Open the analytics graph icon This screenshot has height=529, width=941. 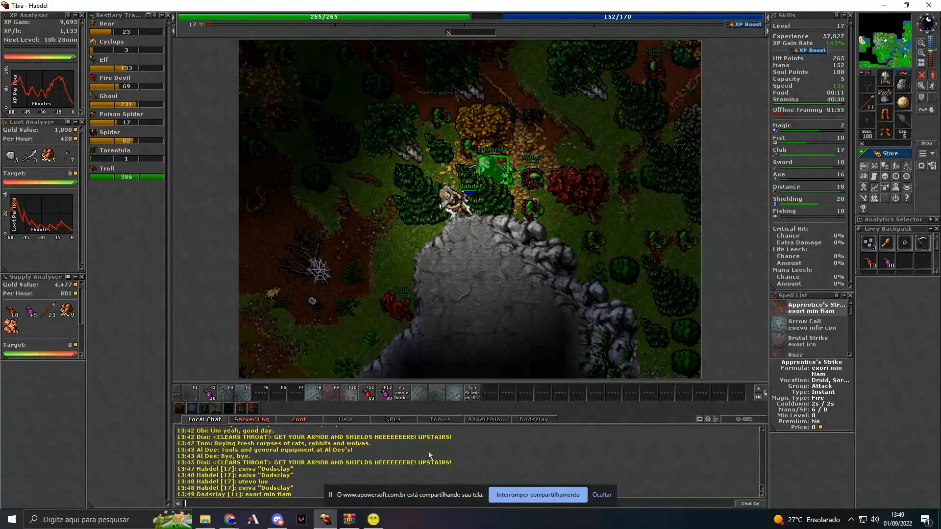(874, 187)
